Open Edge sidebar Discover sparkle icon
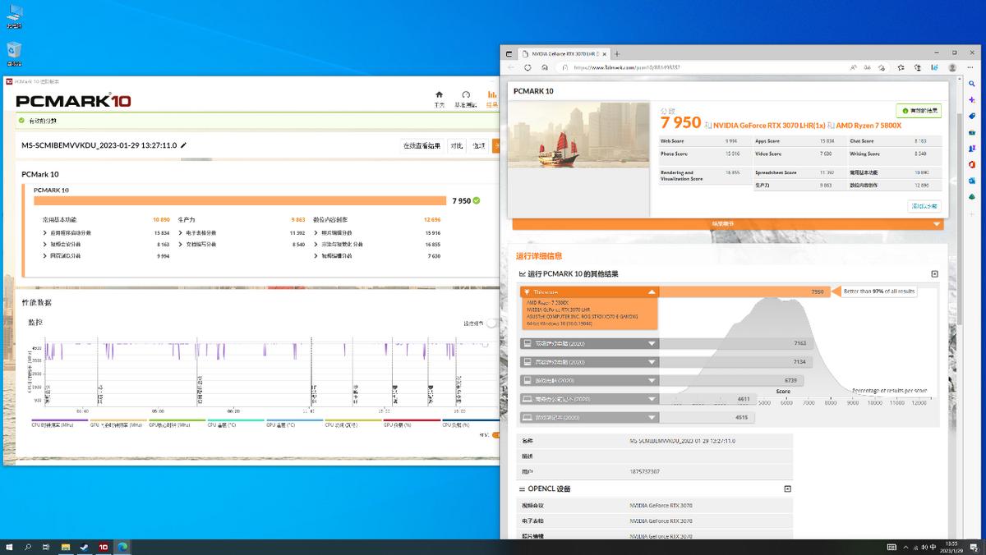The height and width of the screenshot is (555, 986). click(972, 99)
